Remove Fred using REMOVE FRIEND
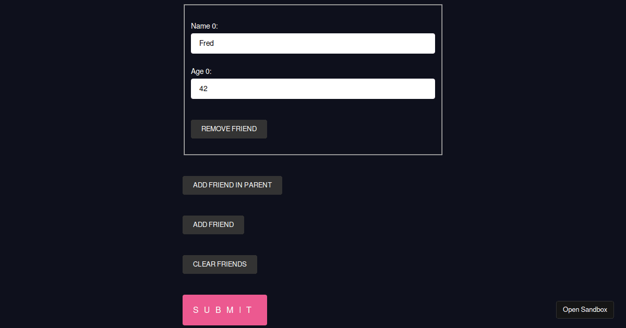Screen dimensions: 626x328 pyautogui.click(x=228, y=129)
